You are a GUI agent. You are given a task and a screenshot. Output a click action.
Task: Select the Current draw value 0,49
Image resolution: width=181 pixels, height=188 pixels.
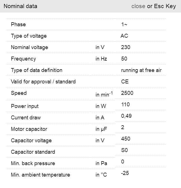click(126, 116)
